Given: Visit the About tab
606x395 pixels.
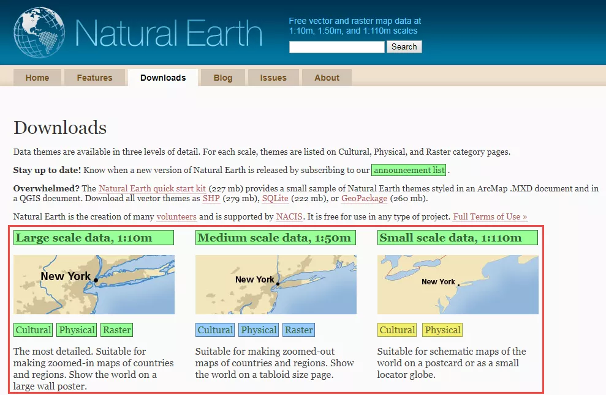Looking at the screenshot, I should (x=327, y=78).
